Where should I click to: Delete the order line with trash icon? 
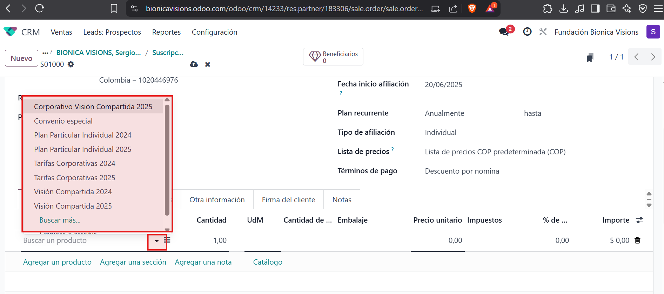[637, 240]
